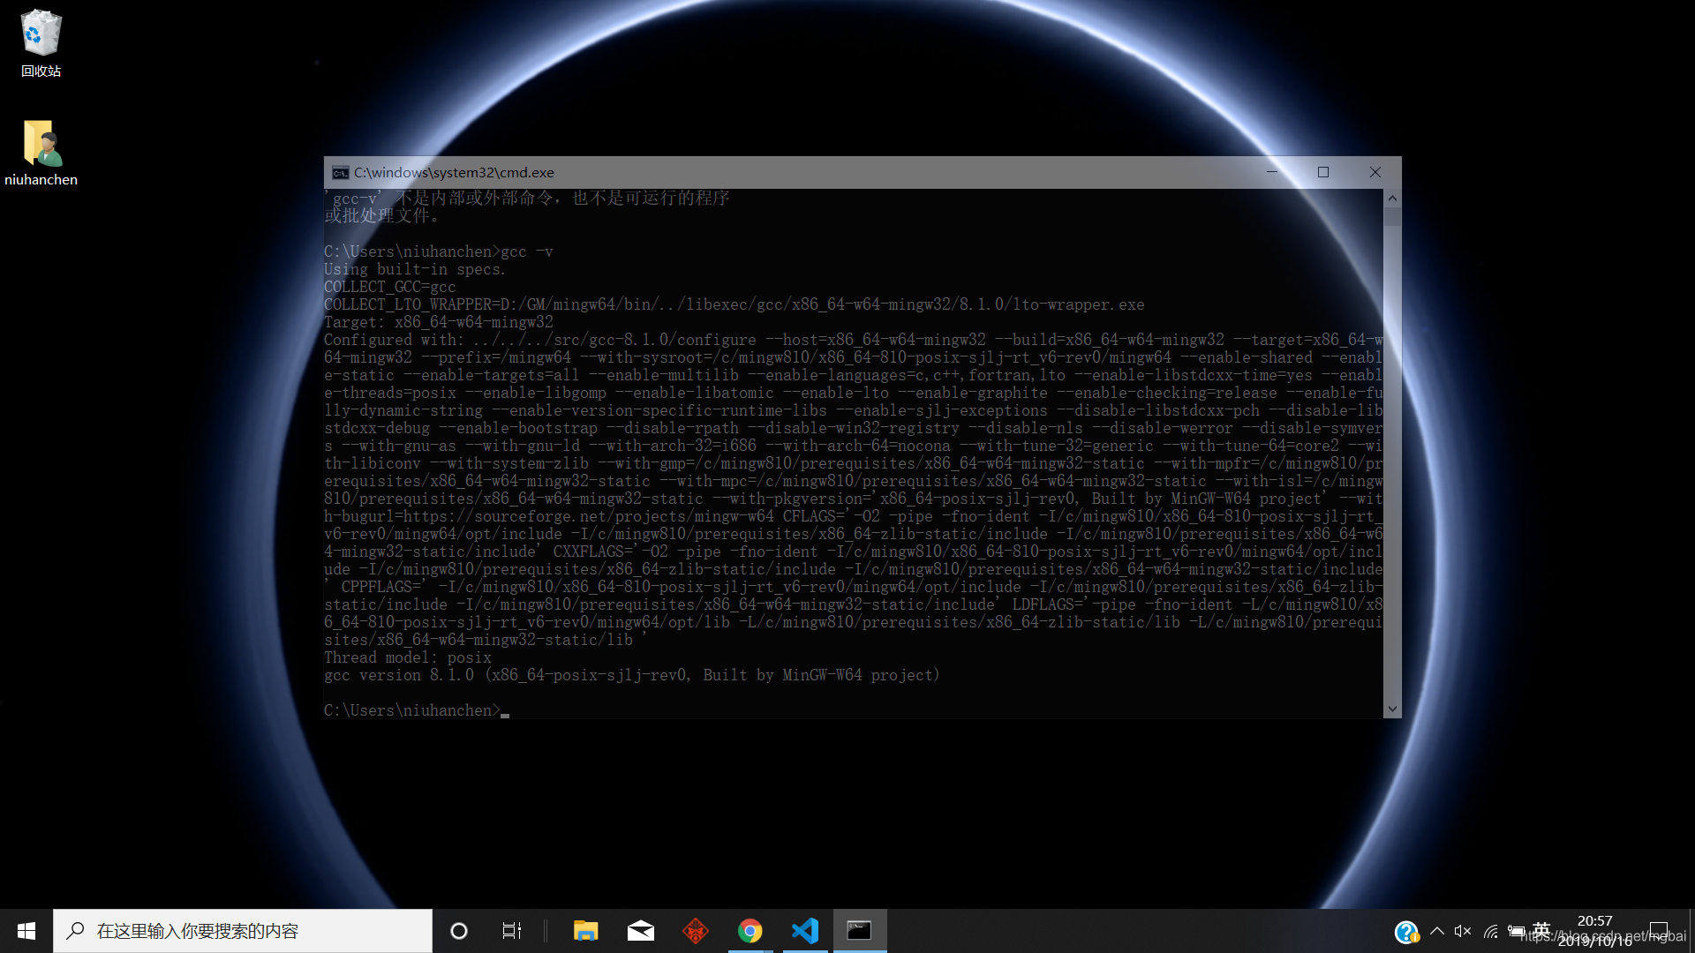
Task: Click the 'gcc -v' command line text
Action: [x=527, y=251]
